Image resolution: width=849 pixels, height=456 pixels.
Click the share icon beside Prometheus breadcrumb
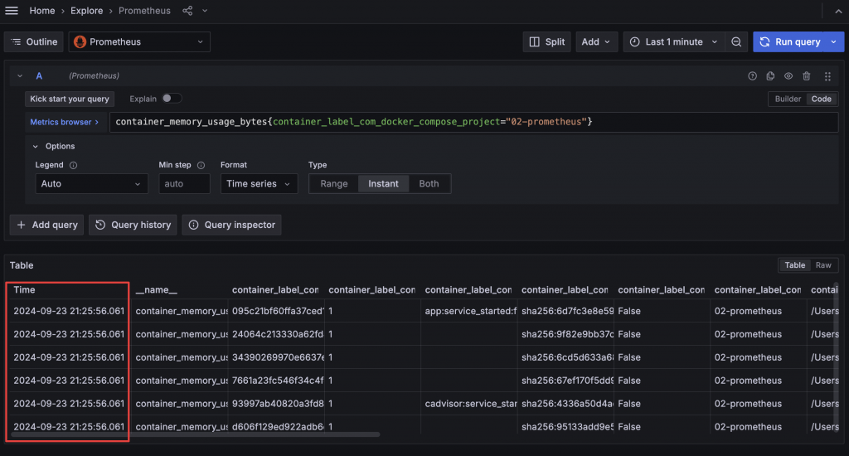[187, 10]
